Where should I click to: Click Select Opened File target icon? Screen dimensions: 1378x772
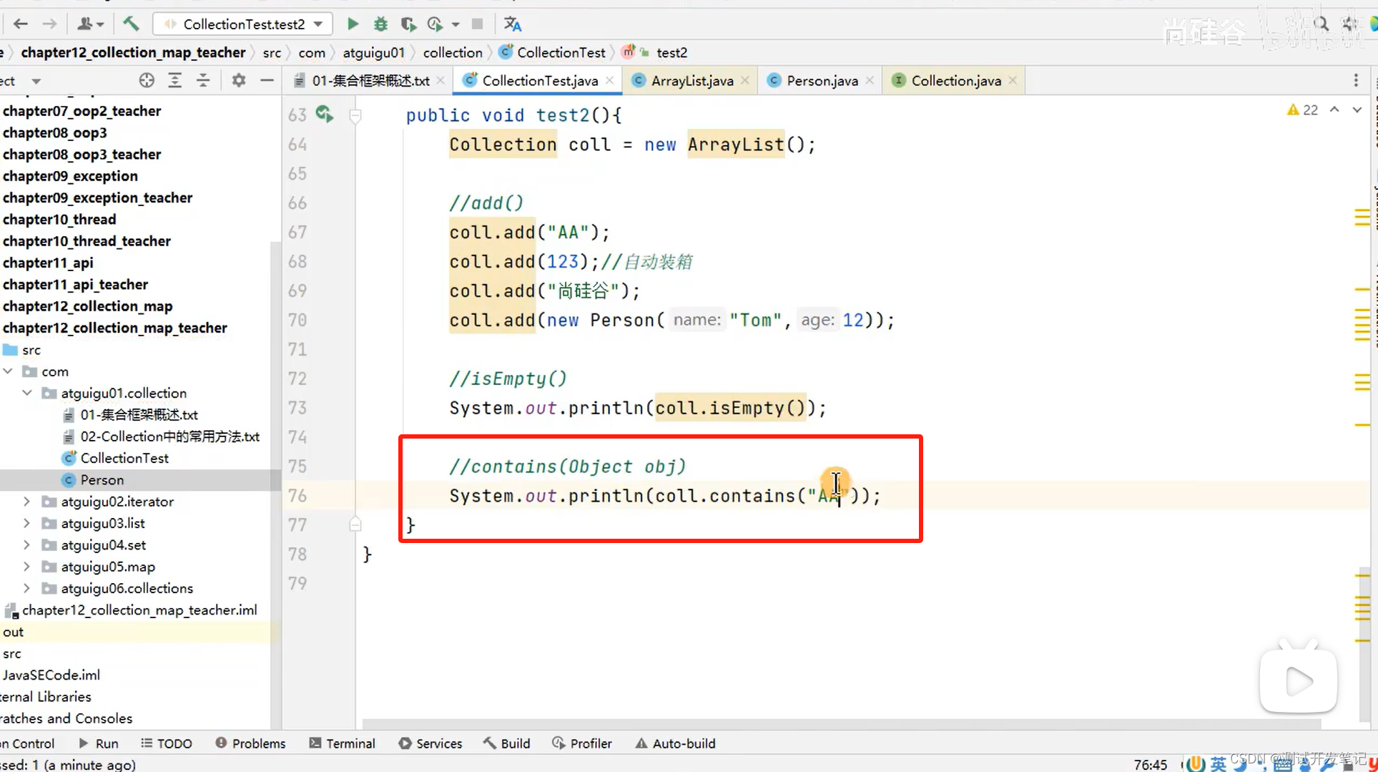[x=147, y=80]
